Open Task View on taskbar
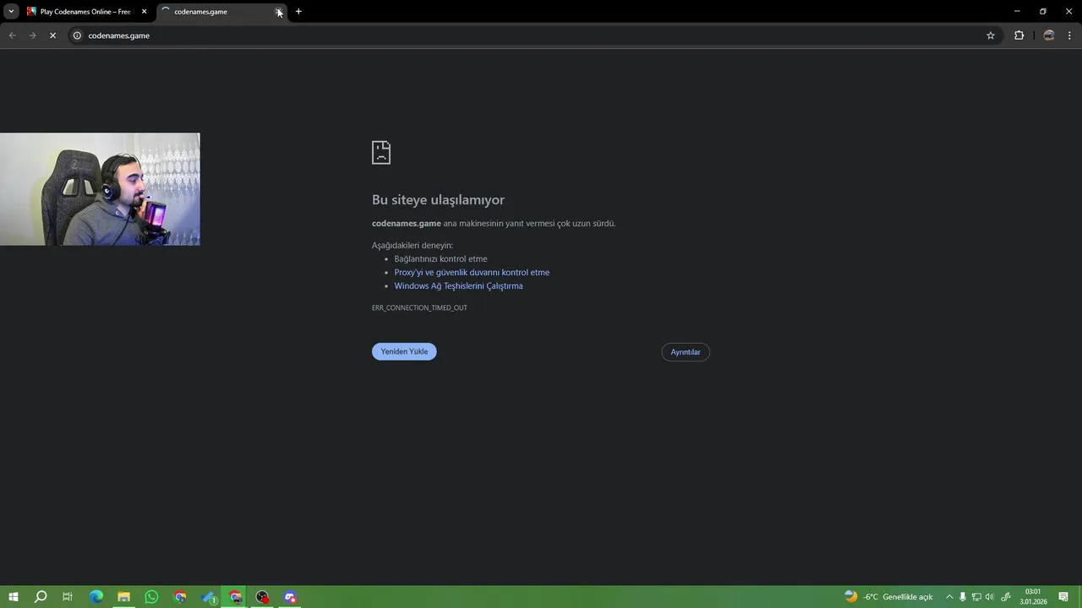 pyautogui.click(x=68, y=597)
